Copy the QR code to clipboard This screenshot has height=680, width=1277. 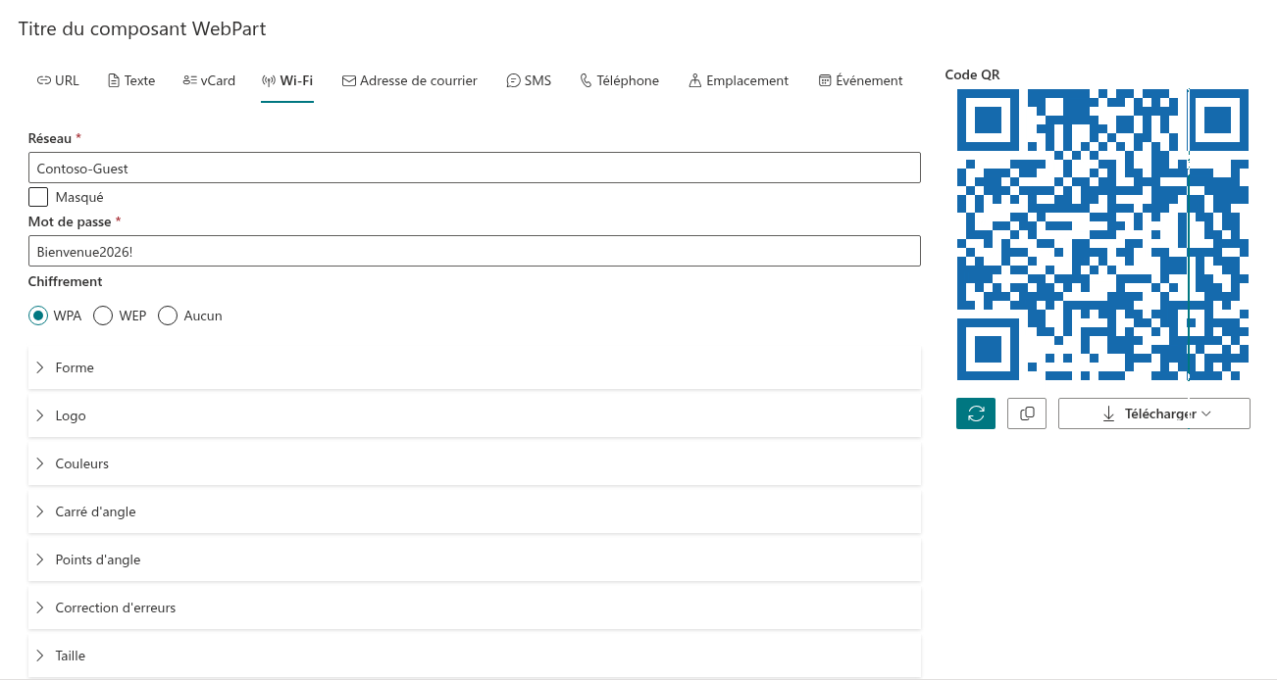coord(1027,413)
